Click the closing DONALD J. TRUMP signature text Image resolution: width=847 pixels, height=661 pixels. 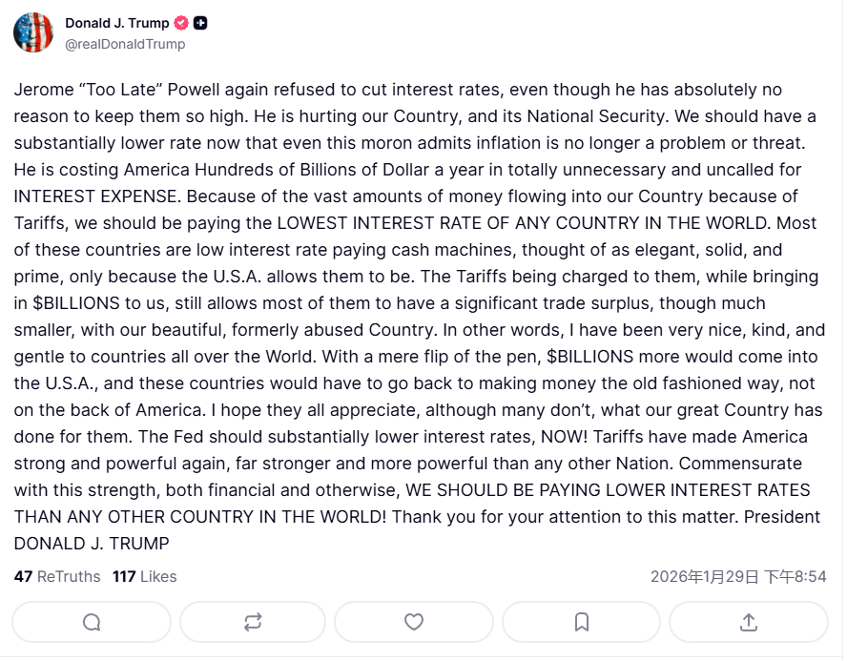point(92,544)
